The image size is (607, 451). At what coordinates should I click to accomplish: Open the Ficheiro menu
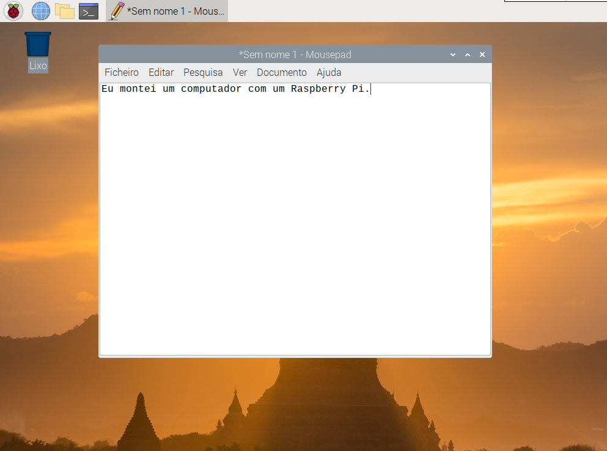coord(122,72)
